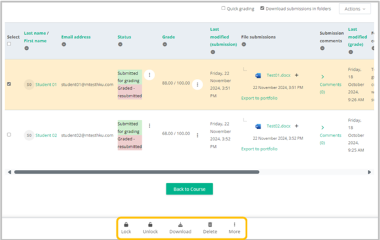Viewport: 380px width, 240px height.
Task: Sort by Last modified (grade) header
Action: coord(357,37)
